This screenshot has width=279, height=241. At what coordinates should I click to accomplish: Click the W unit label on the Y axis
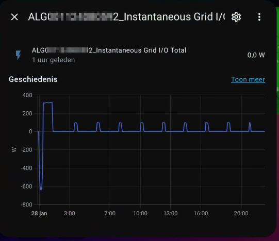(x=14, y=150)
